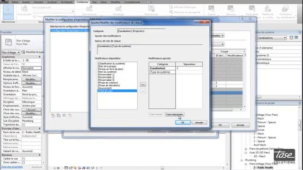This screenshot has height=170, width=303.
Task: Select 3D - Mech view in project browser
Action: point(259,156)
